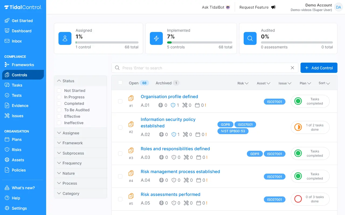
Task: Click the Tests checkmark circle icon
Action: (7, 95)
